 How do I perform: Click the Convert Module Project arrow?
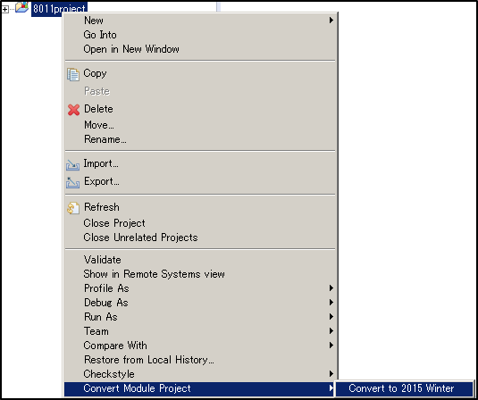pos(331,388)
